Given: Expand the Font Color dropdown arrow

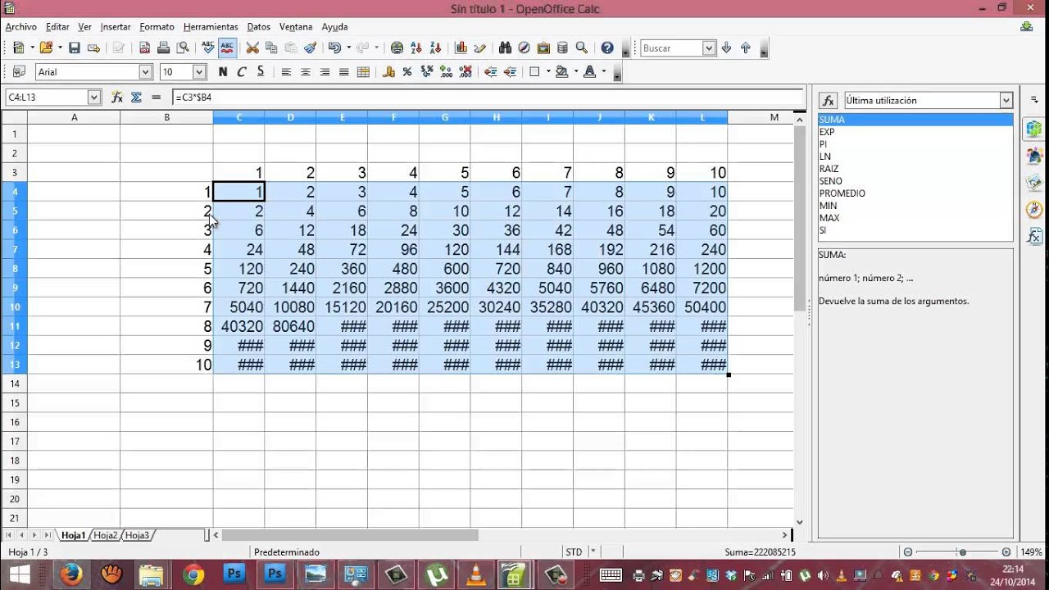Looking at the screenshot, I should 604,72.
